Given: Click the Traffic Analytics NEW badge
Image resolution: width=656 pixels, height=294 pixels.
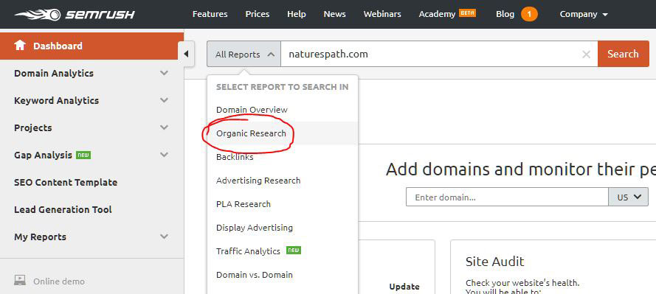Looking at the screenshot, I should pos(293,251).
